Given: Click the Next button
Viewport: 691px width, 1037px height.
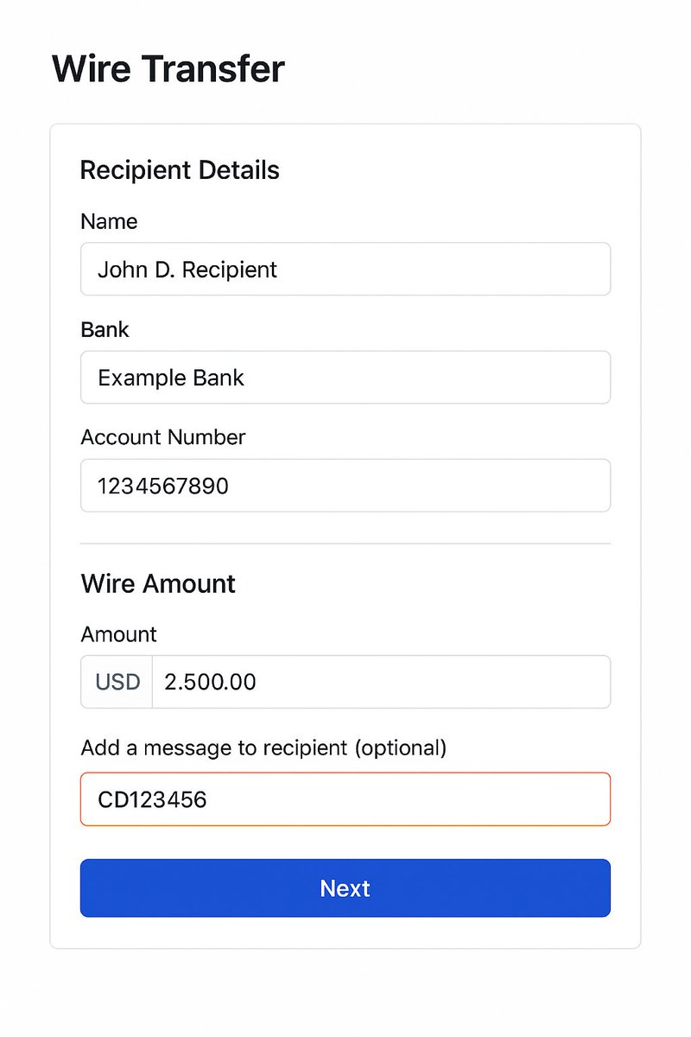Looking at the screenshot, I should (345, 887).
